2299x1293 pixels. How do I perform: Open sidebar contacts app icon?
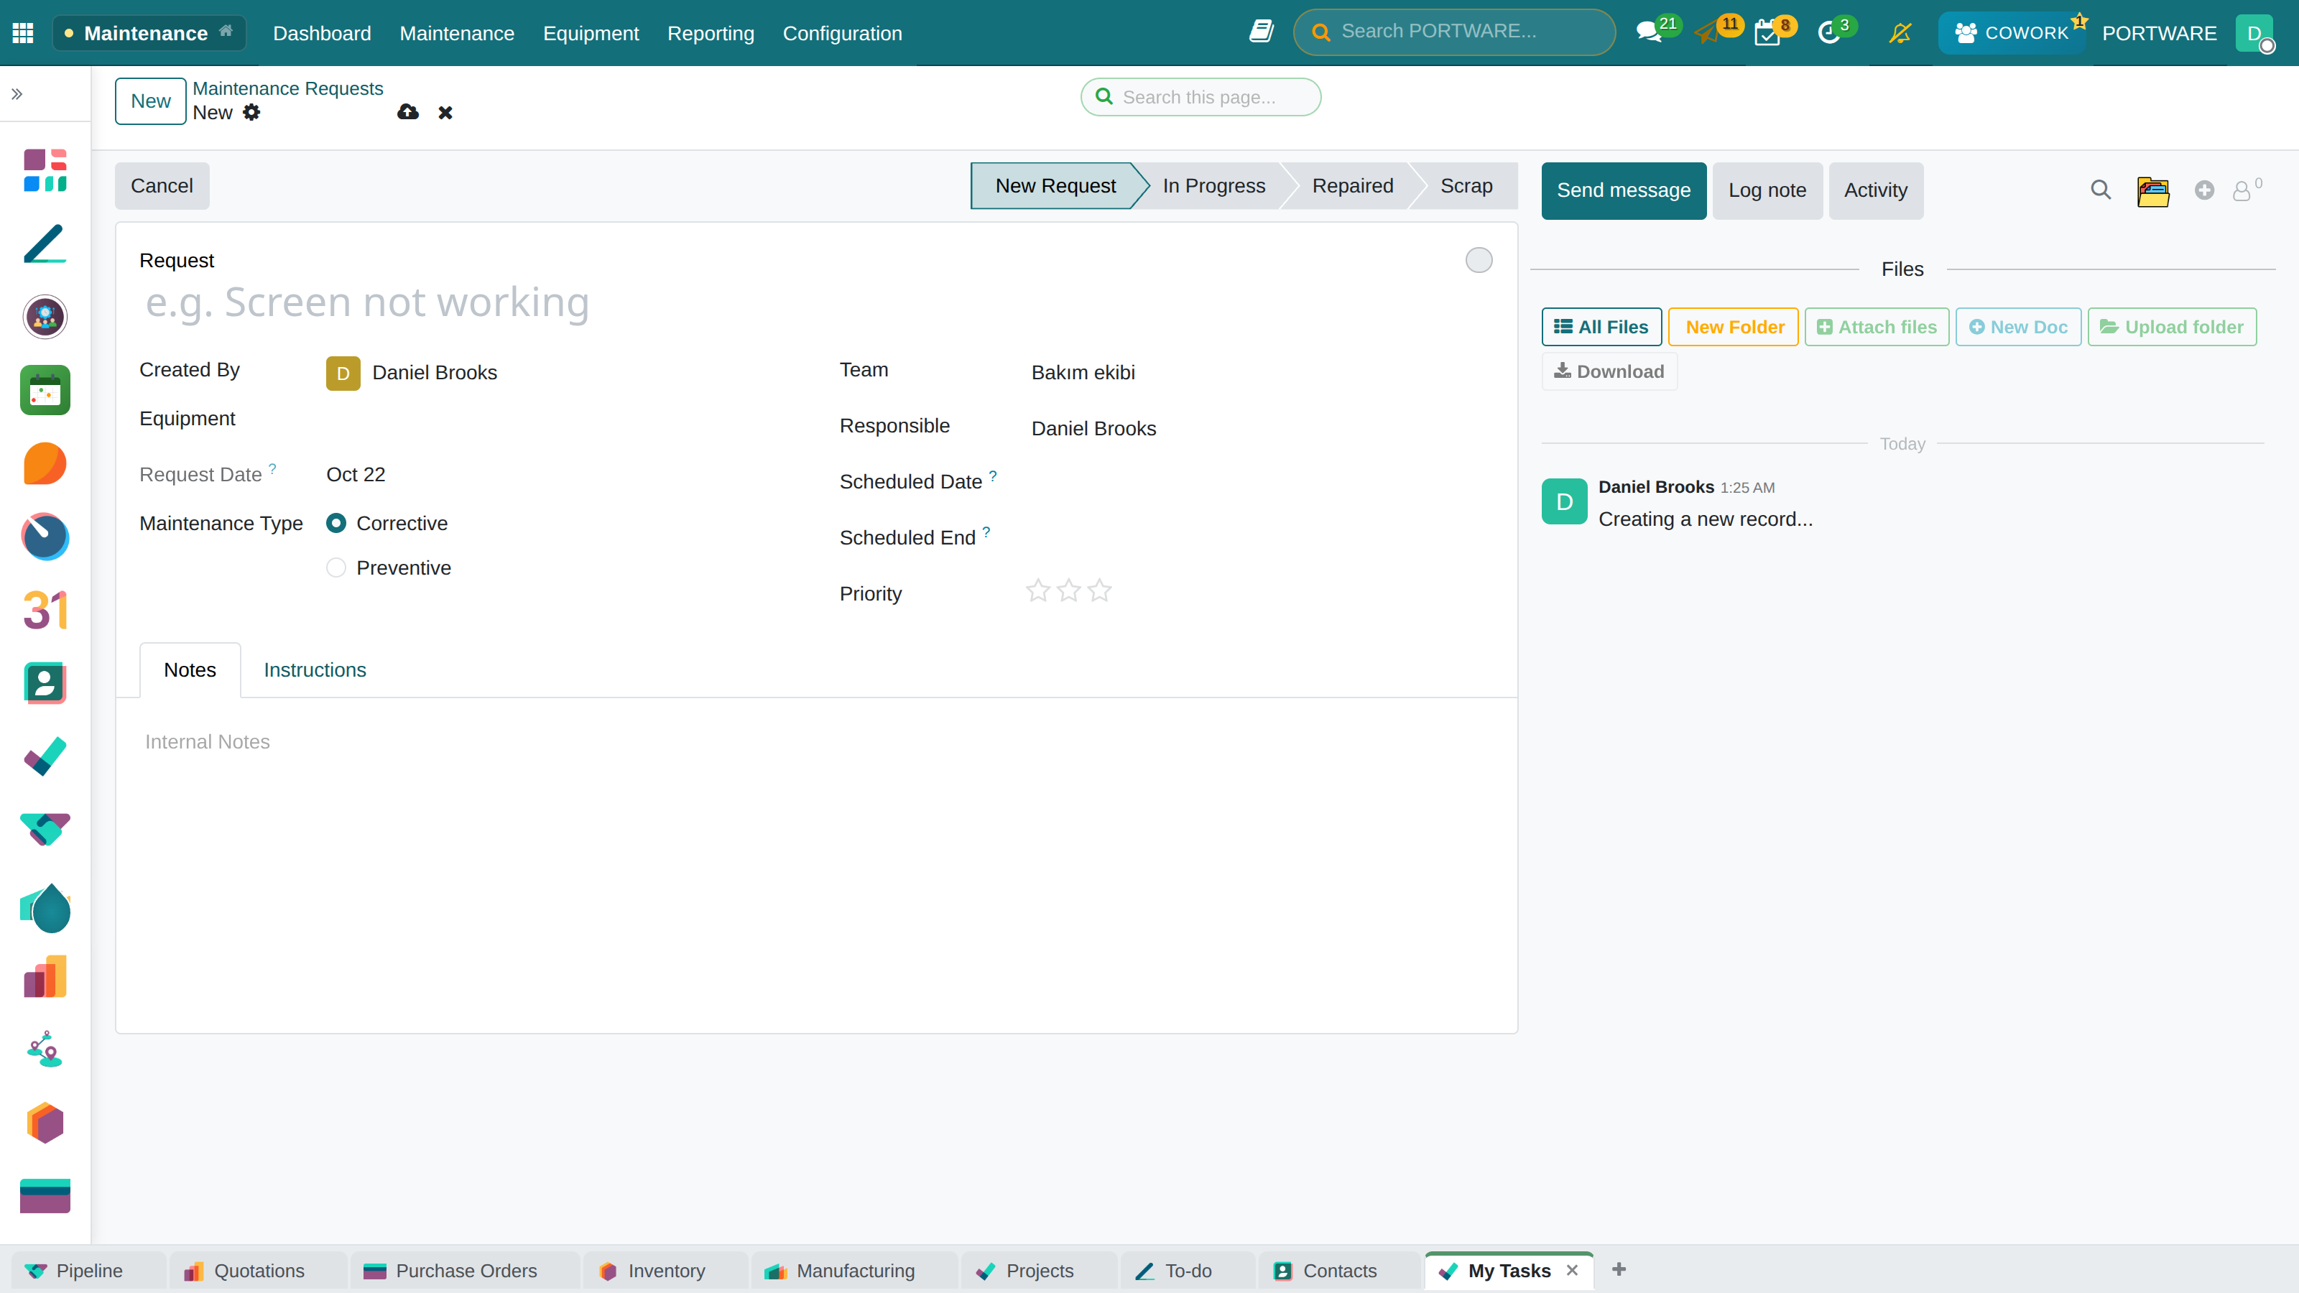tap(45, 682)
